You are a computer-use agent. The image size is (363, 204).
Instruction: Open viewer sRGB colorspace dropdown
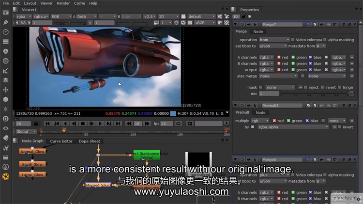[205, 23]
